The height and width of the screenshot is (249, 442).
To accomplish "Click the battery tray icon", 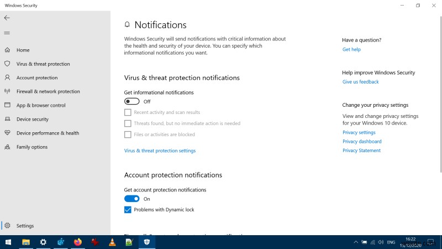I will (x=364, y=242).
